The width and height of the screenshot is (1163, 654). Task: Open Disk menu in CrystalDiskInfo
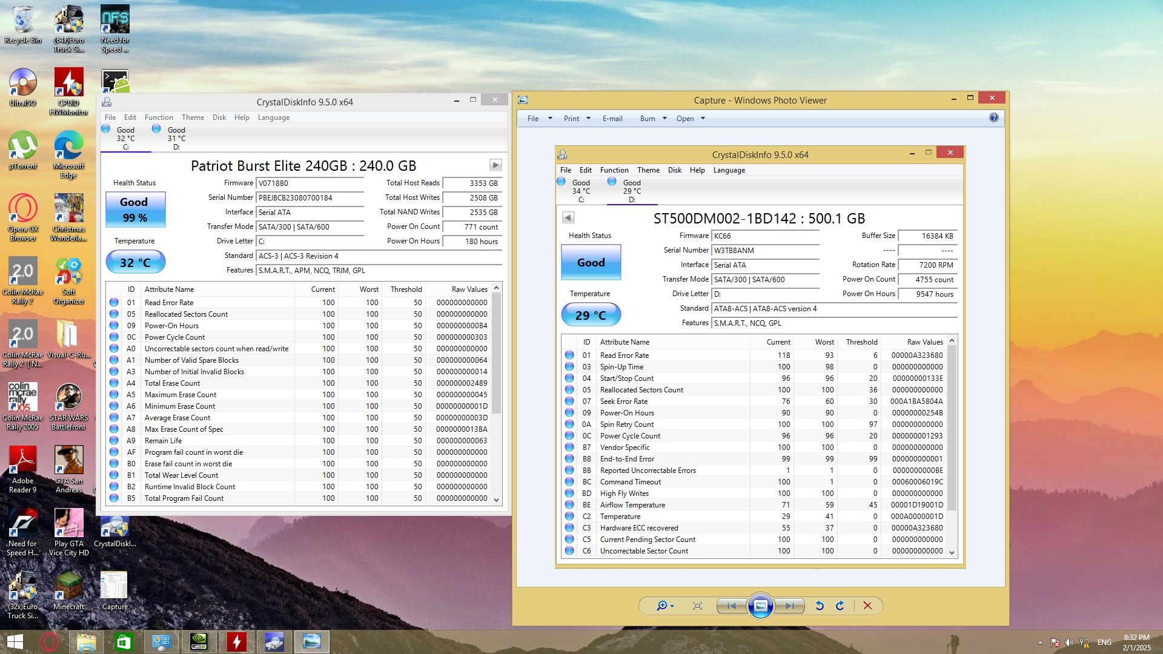[219, 117]
